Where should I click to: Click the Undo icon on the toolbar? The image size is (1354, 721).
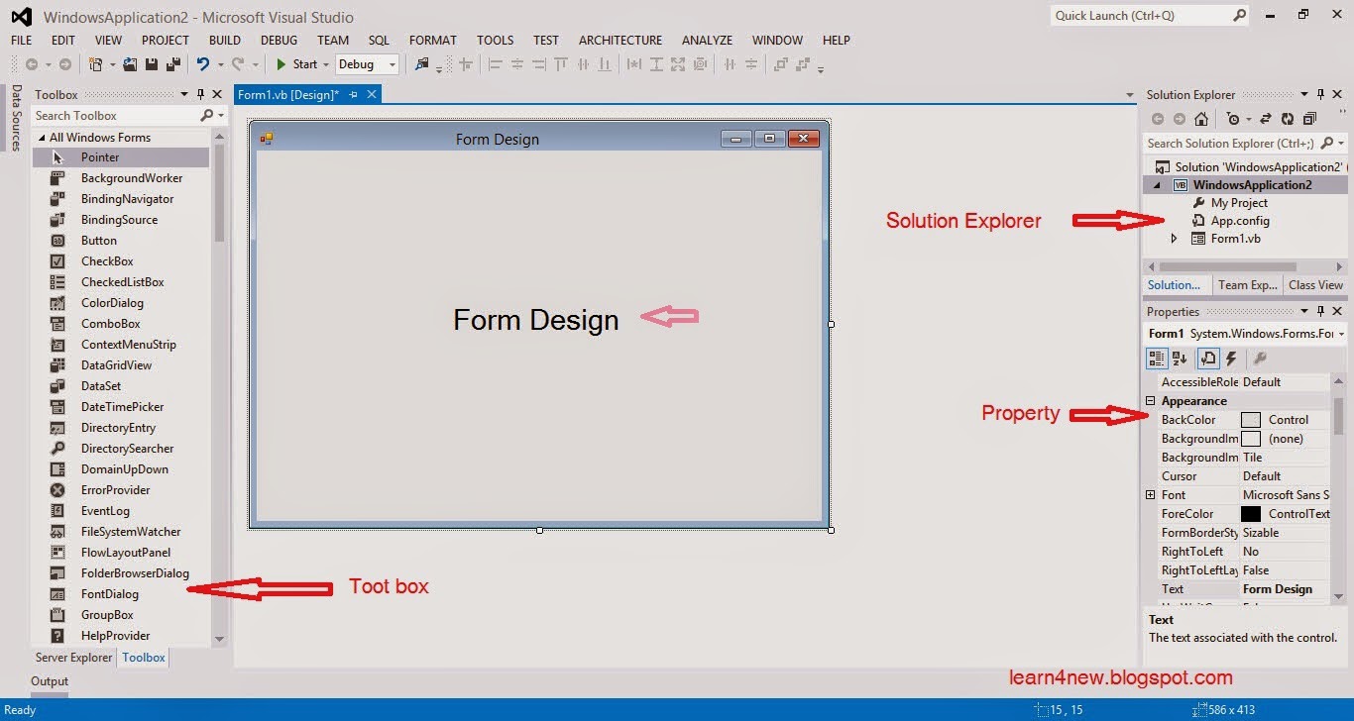tap(205, 63)
